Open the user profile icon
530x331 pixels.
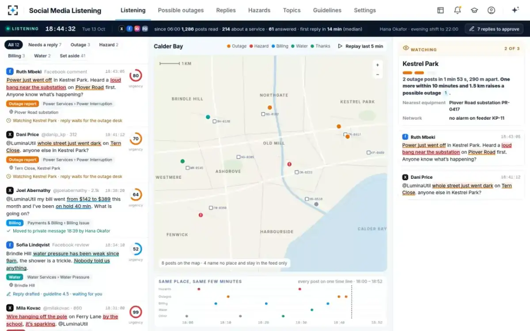(491, 10)
